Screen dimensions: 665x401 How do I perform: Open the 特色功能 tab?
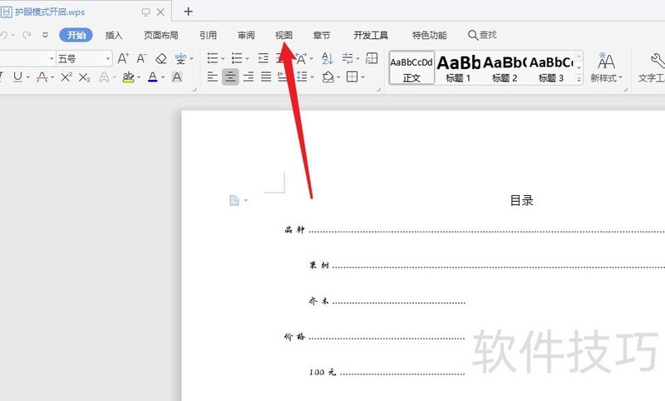[429, 35]
